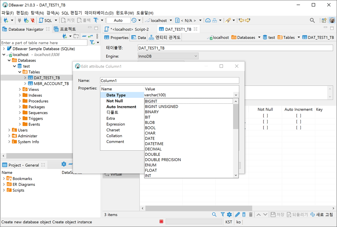The image size is (337, 227).
Task: Expand the Views folder in navigator
Action: pos(20,89)
